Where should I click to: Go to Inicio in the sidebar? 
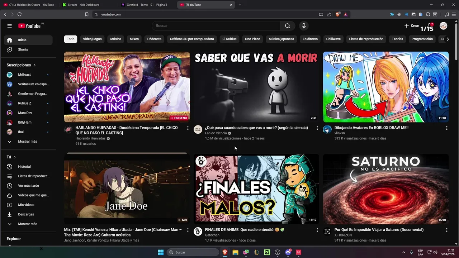[x=28, y=40]
